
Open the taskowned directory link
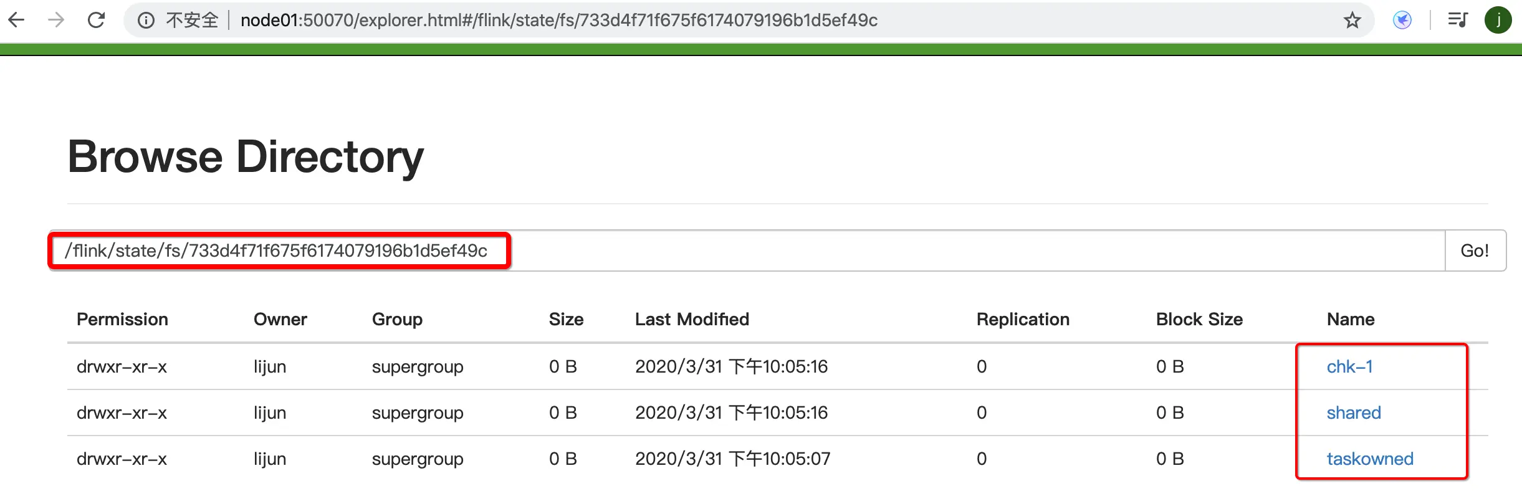(x=1369, y=459)
